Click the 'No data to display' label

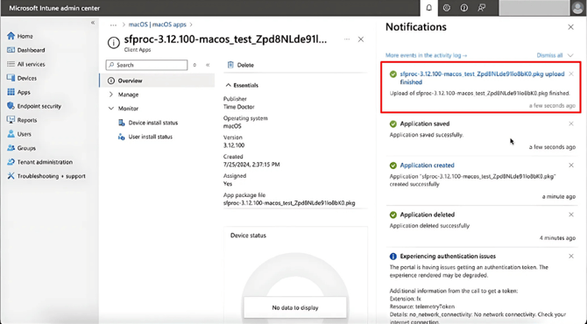click(x=295, y=308)
